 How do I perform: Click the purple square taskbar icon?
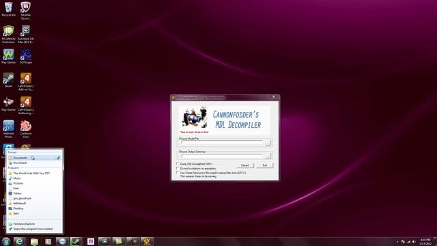point(91,241)
